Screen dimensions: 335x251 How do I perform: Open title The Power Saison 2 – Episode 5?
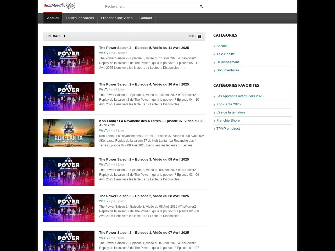144,48
